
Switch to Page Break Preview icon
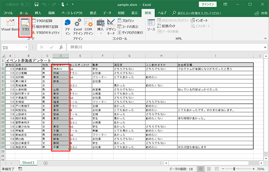pyautogui.click(x=217, y=169)
